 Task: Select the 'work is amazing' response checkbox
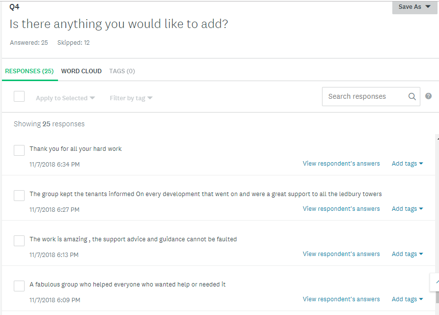click(19, 241)
